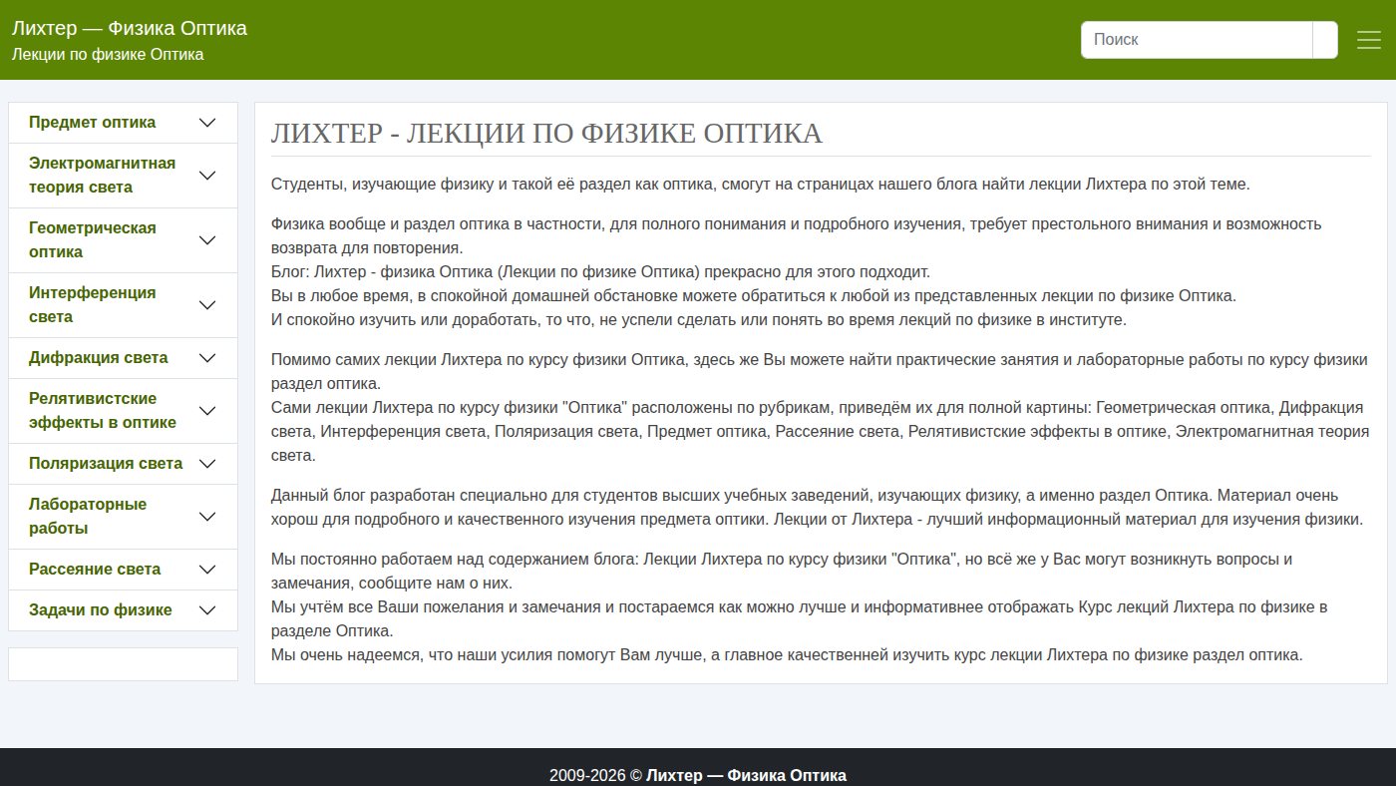Click the search submit button beside Поиск field
This screenshot has width=1396, height=786.
(1325, 40)
